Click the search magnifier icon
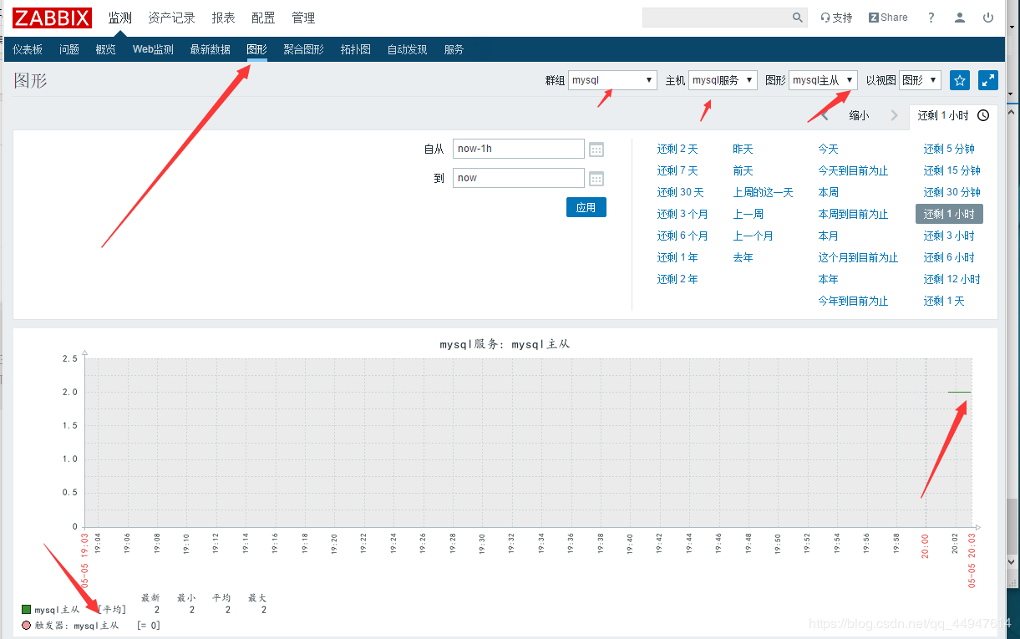 [797, 18]
